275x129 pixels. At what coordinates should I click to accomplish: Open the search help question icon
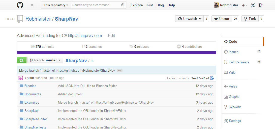coord(123,5)
